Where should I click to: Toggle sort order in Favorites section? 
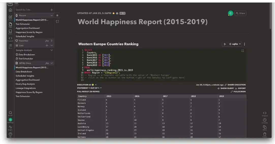coord(47,41)
